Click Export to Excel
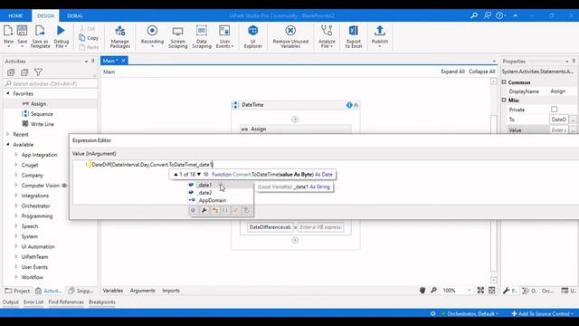The height and width of the screenshot is (326, 579). click(354, 36)
